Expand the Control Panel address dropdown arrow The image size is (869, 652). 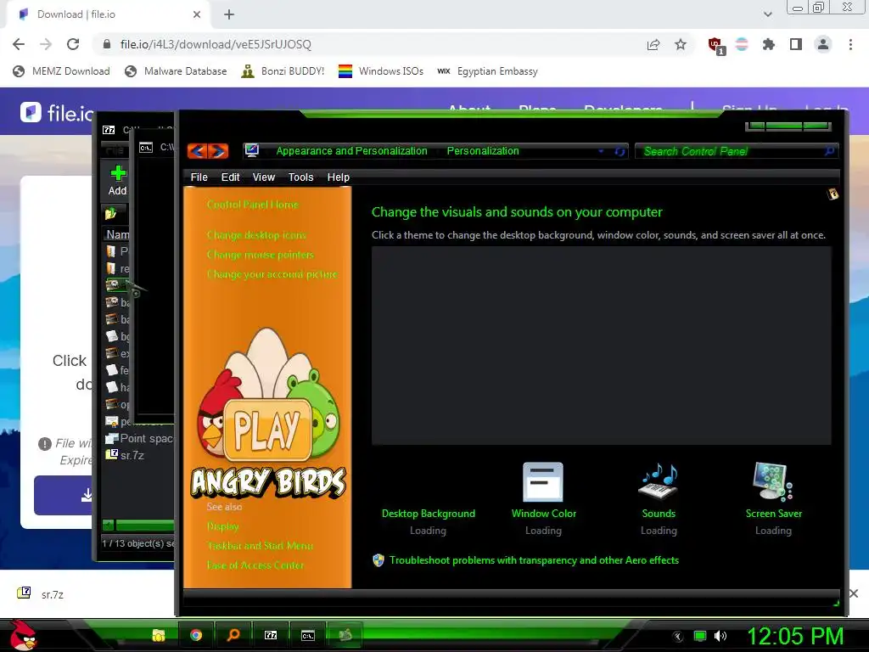pyautogui.click(x=602, y=151)
